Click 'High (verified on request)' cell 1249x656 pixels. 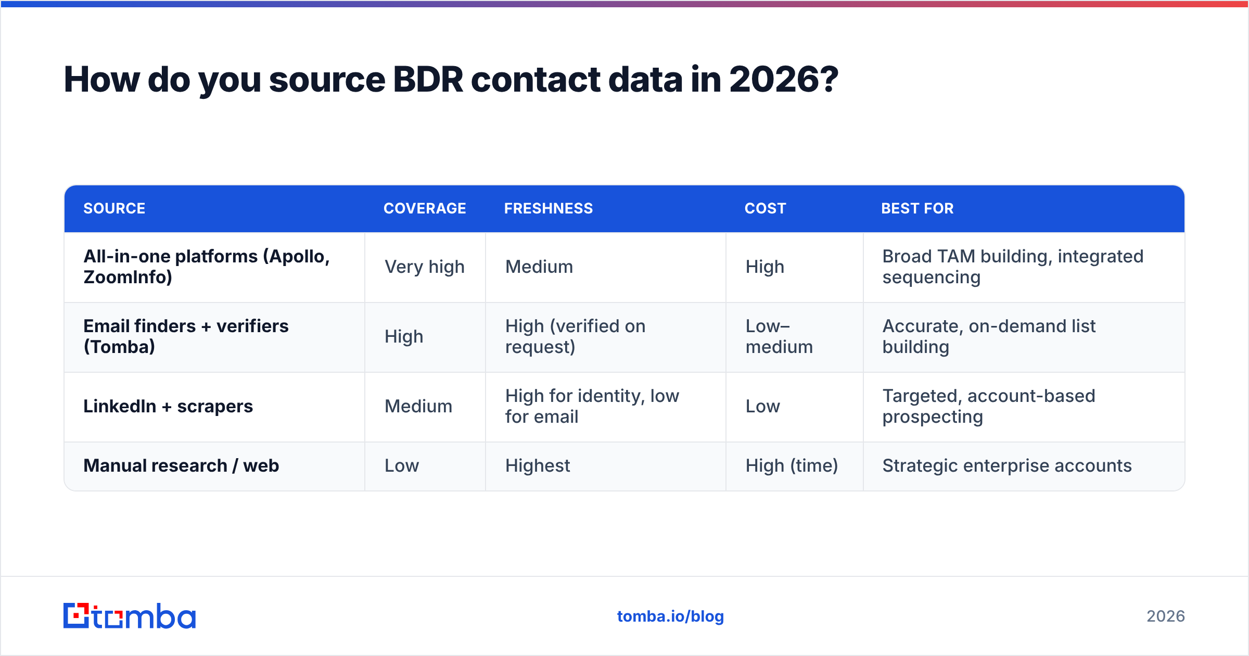coord(606,337)
